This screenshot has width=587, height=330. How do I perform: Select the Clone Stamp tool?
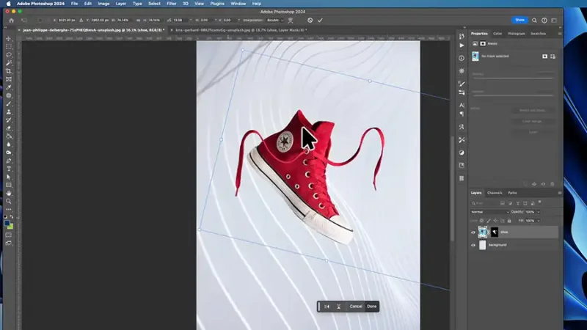(x=9, y=112)
